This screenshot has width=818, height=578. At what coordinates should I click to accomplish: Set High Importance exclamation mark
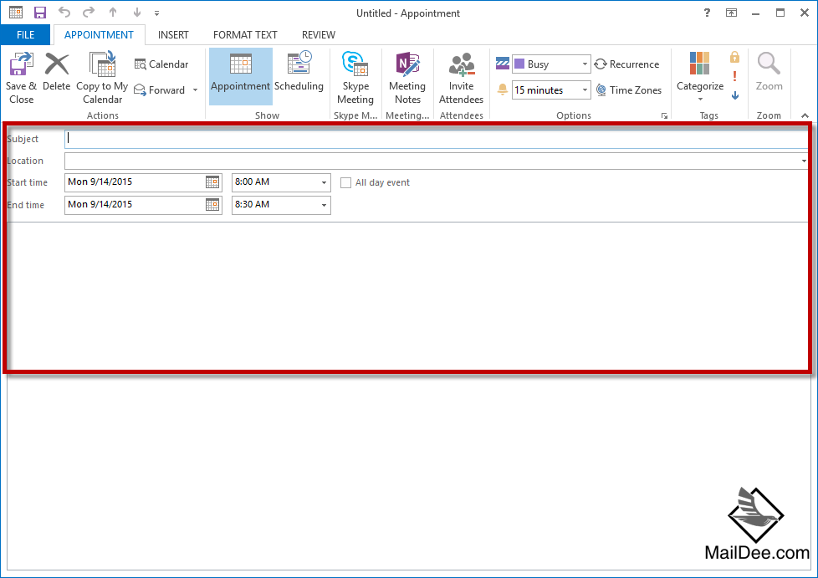tap(734, 76)
